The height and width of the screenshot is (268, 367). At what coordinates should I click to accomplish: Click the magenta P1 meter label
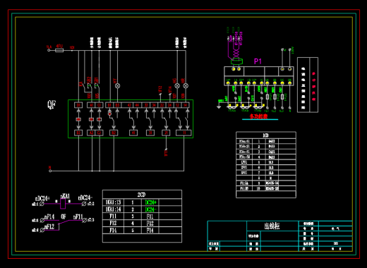(258, 61)
